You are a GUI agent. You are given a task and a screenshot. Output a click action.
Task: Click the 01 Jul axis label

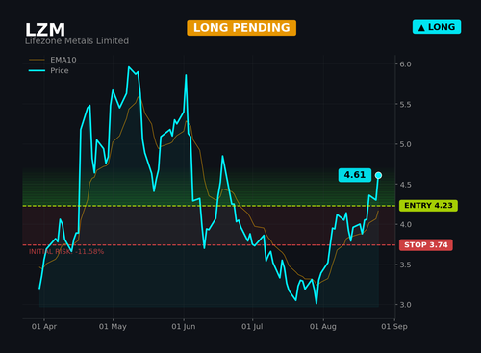(x=252, y=327)
